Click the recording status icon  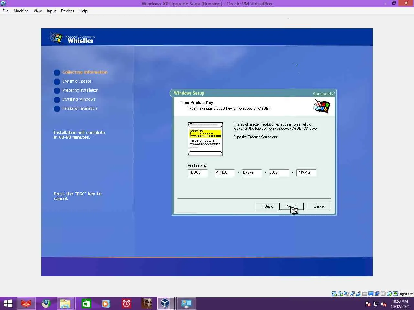(377, 294)
